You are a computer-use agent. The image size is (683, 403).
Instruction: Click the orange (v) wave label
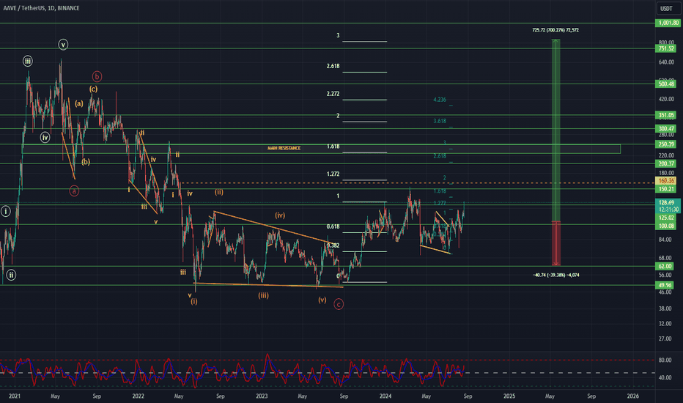[x=322, y=300]
